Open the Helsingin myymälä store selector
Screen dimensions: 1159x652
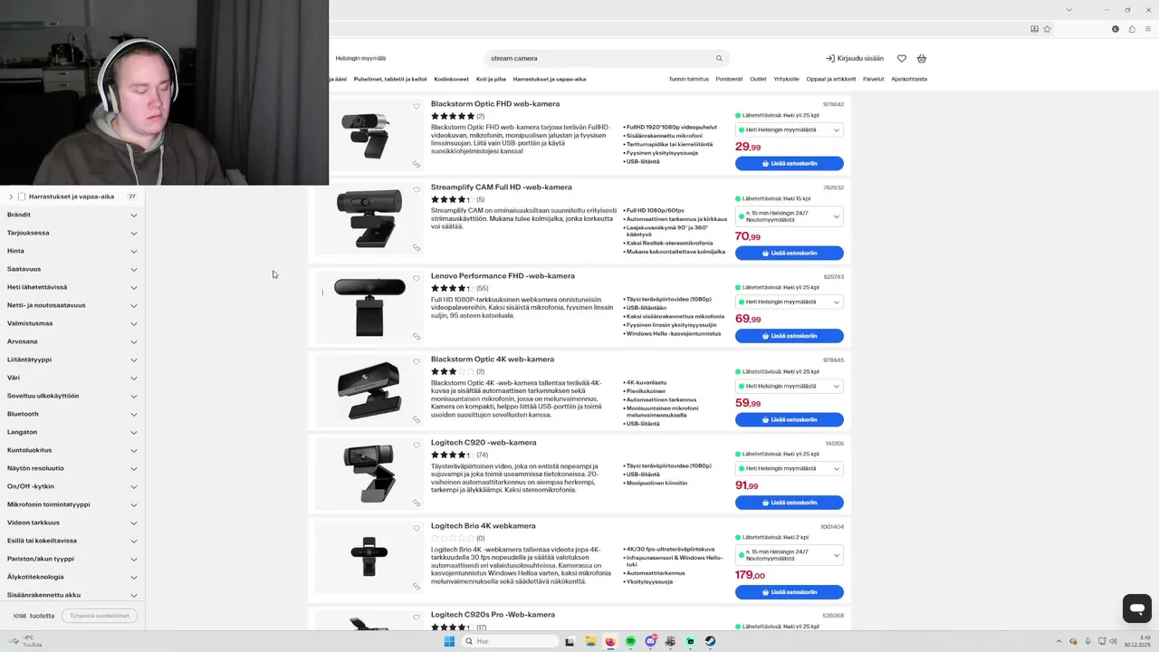(360, 58)
